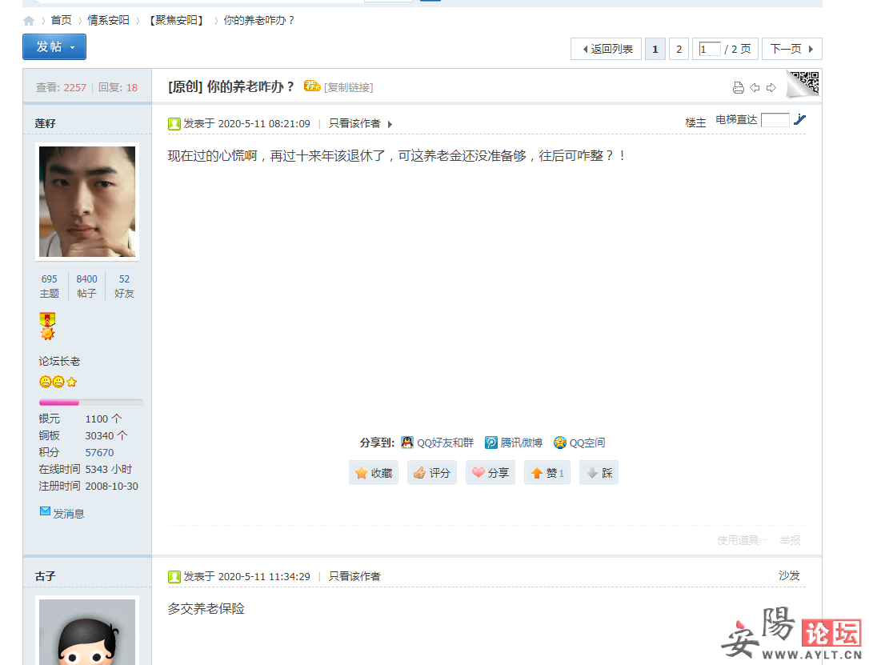Open 首页 breadcrumb link

pos(61,21)
